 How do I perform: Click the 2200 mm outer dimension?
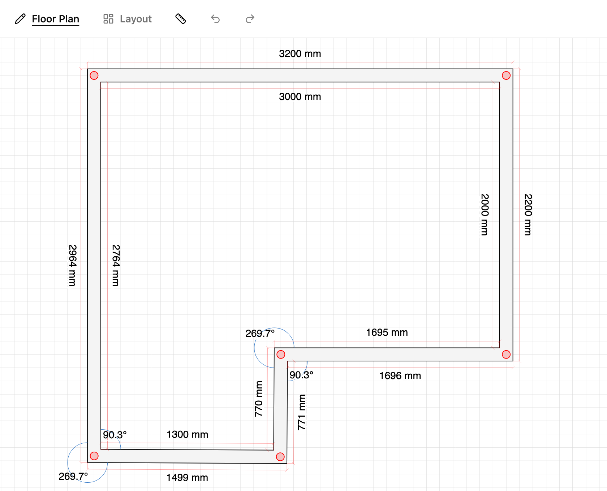[x=528, y=215]
